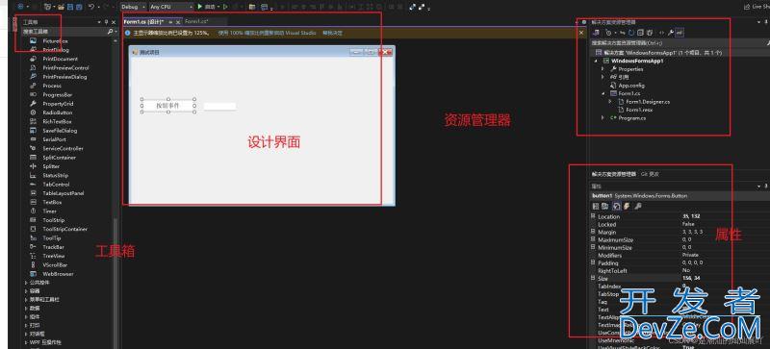Click the RightToLeft value No
This screenshot has height=349, width=770.
[x=686, y=270]
